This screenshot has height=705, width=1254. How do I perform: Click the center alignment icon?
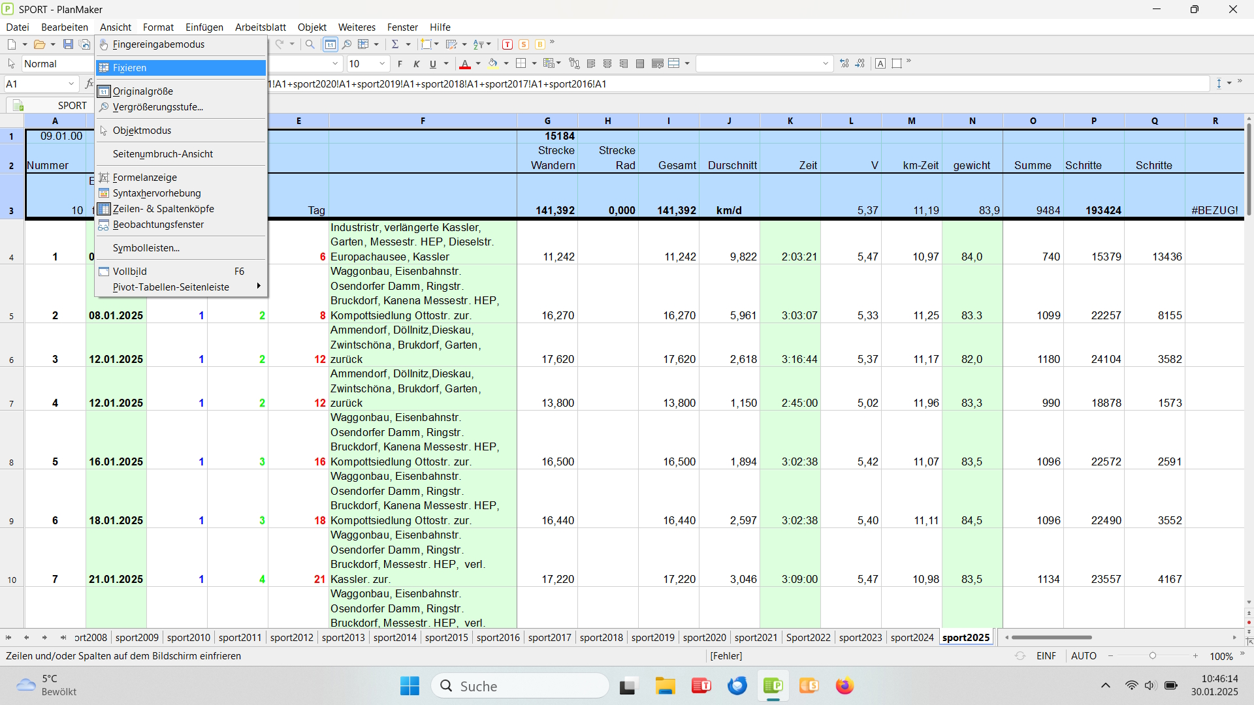607,64
